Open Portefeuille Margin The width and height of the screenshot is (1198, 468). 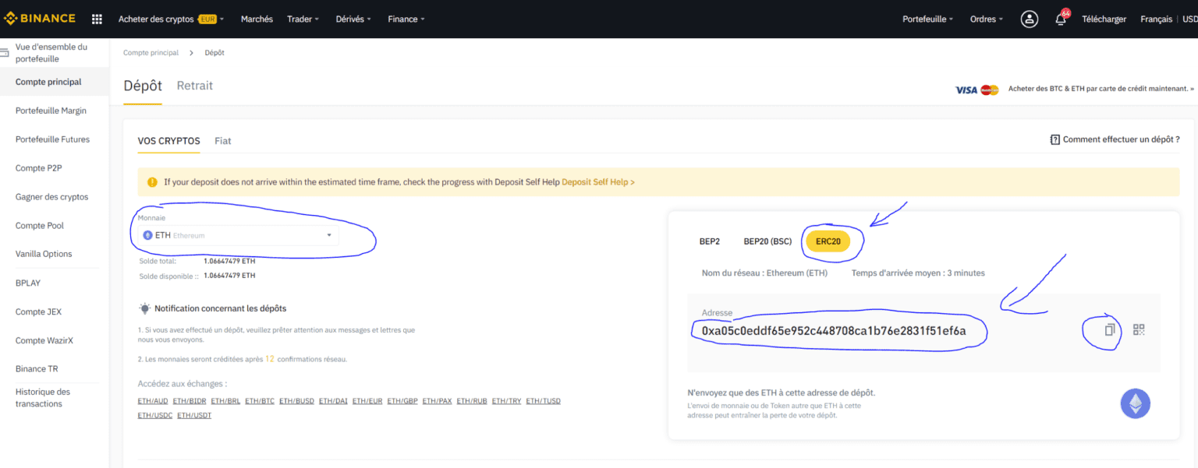click(51, 111)
